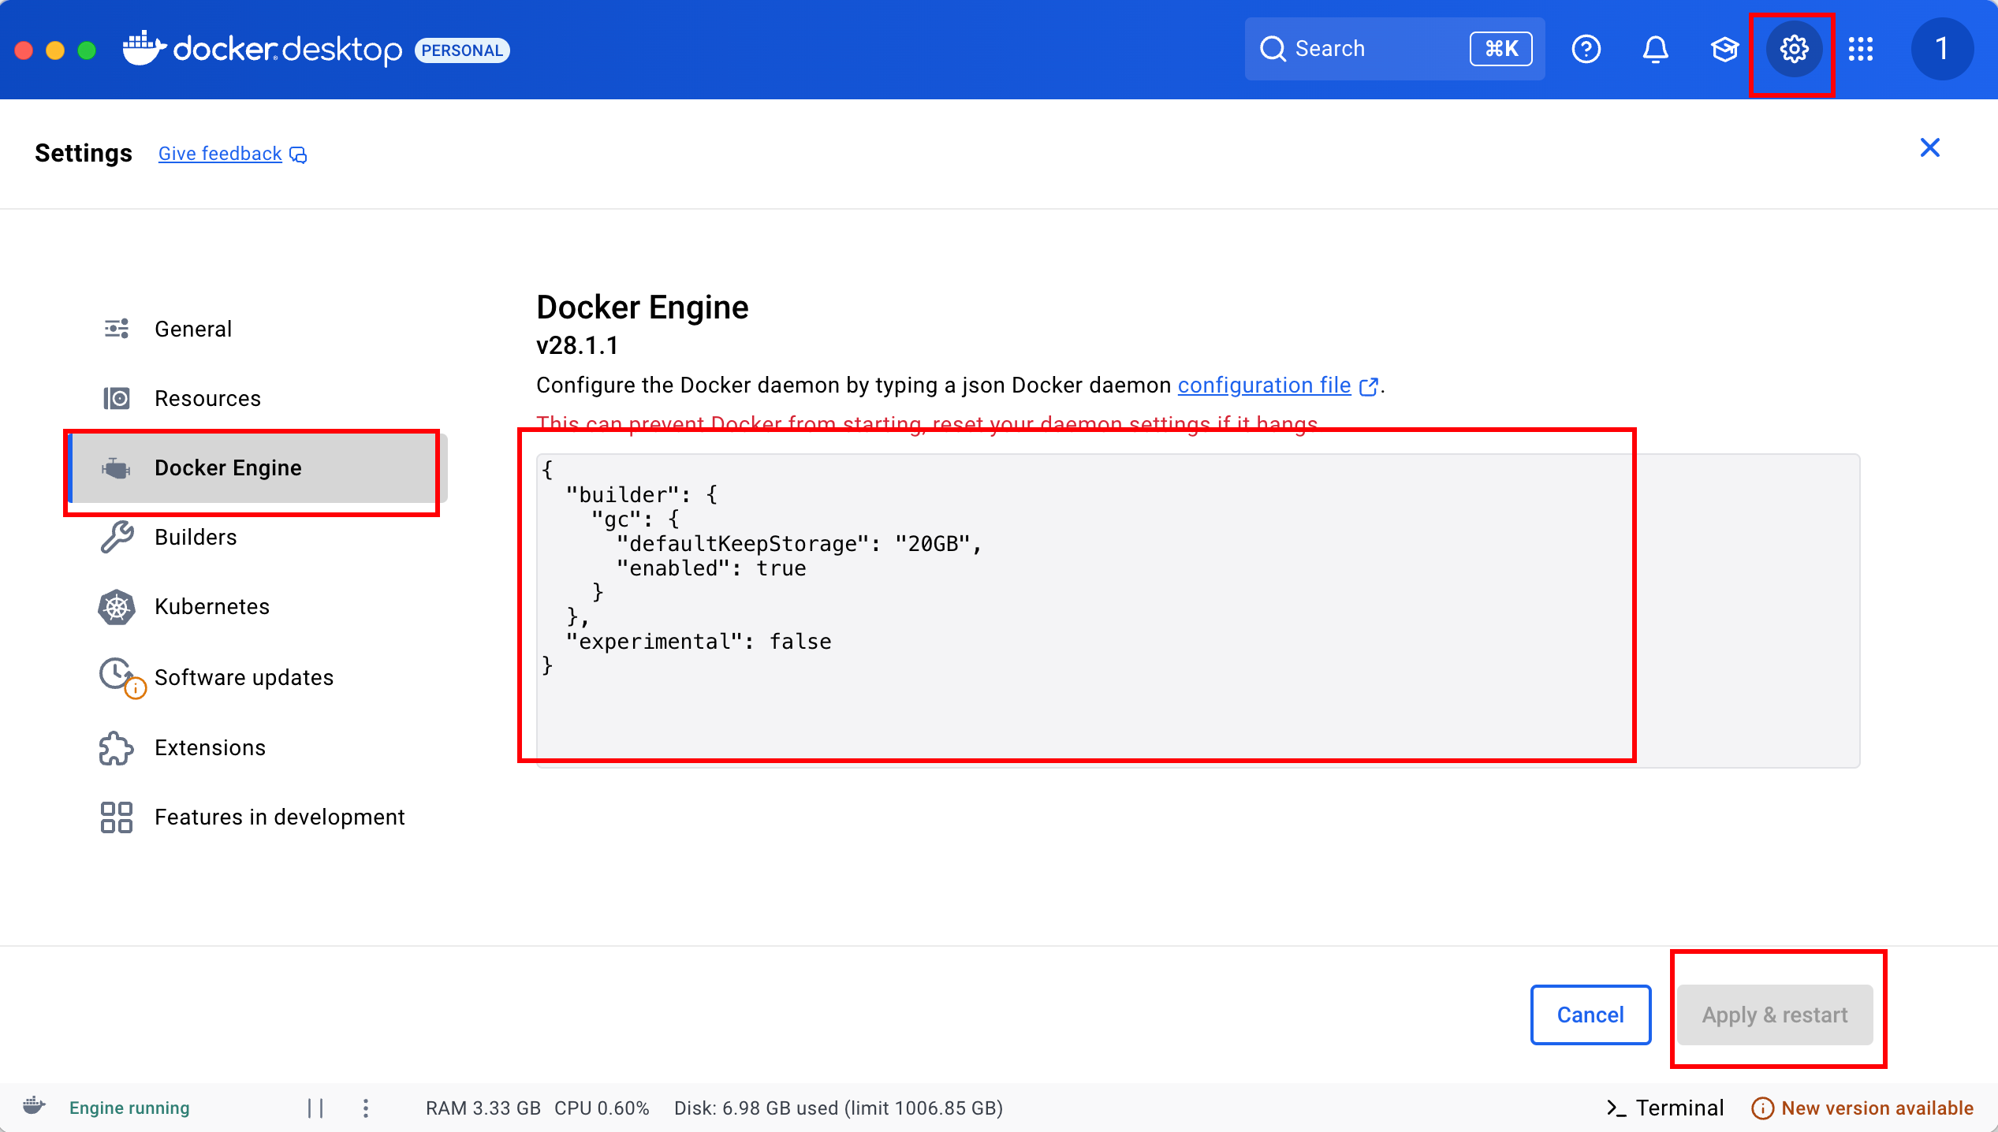Click the Engine running status text
1998x1132 pixels.
(129, 1108)
